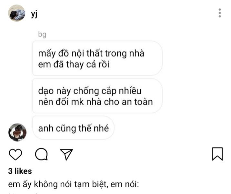Screen dimensions: 231x194
Task: Share the post using the paper plane icon
Action: click(x=66, y=154)
